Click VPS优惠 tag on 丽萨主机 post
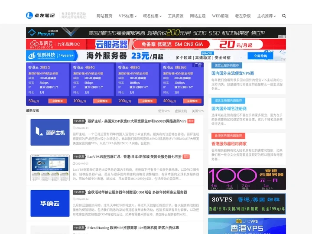The width and height of the screenshot is (312, 234). point(79,121)
